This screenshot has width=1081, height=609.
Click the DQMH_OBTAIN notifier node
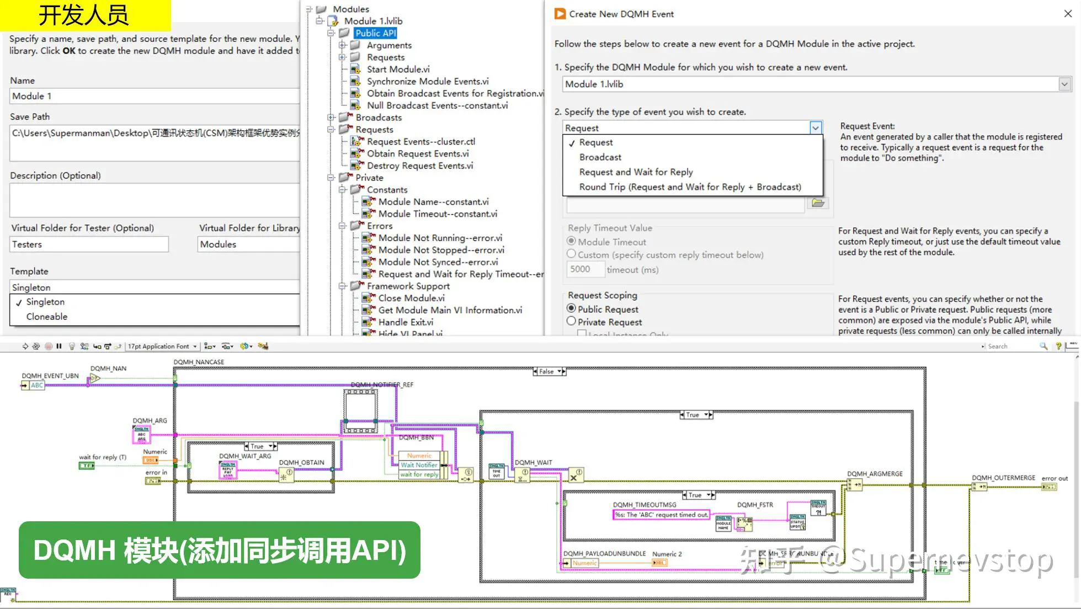tap(286, 474)
